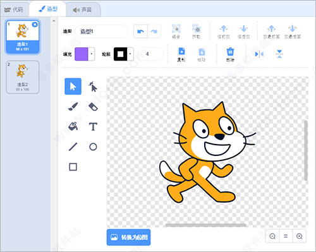Choose the Reshape tool

click(x=93, y=87)
